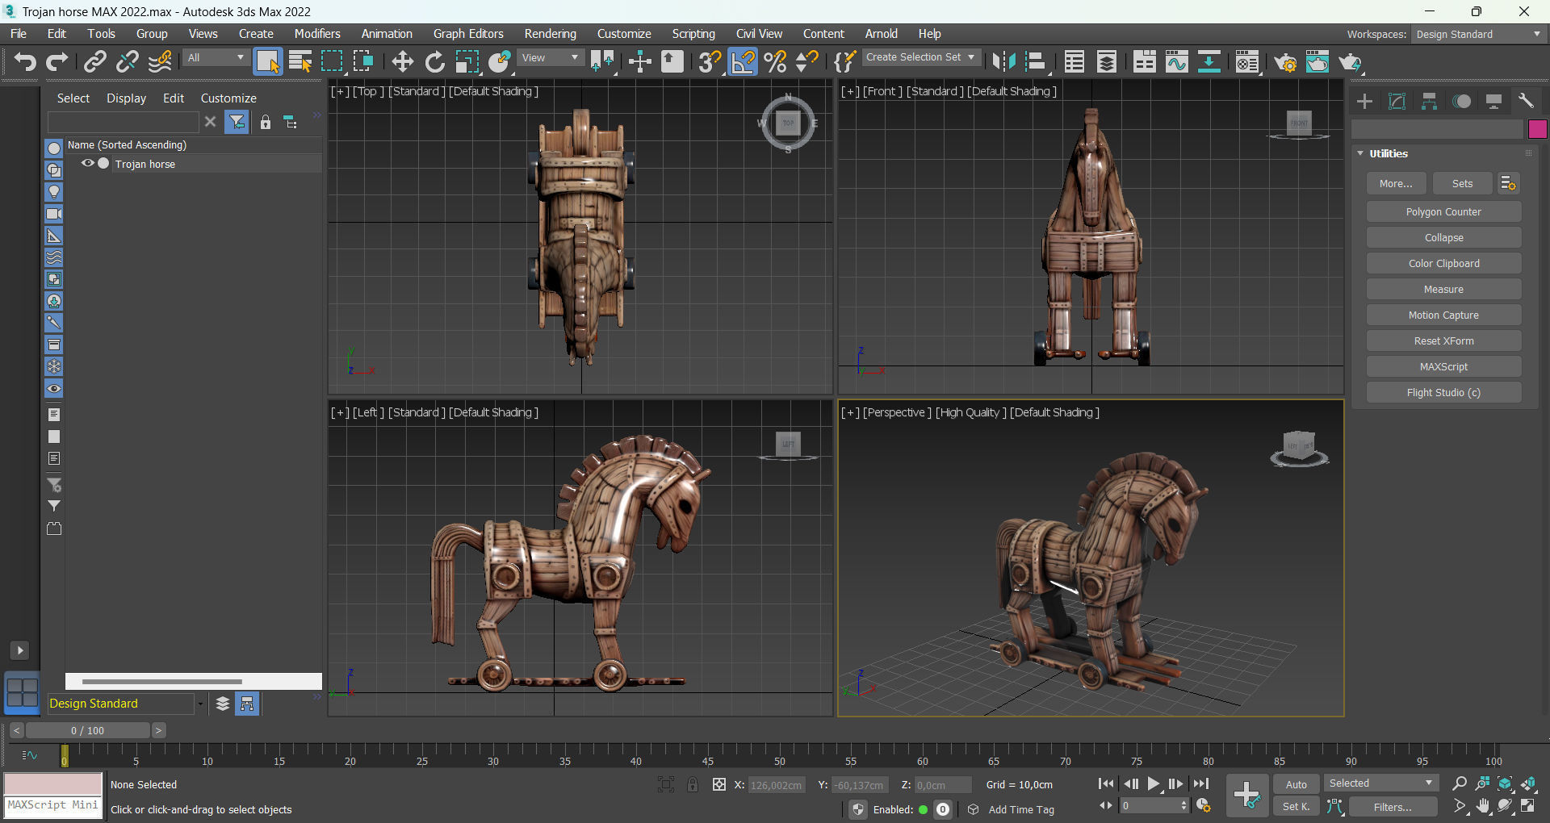This screenshot has height=823, width=1550.
Task: Click the Play Animation button
Action: tap(1154, 783)
